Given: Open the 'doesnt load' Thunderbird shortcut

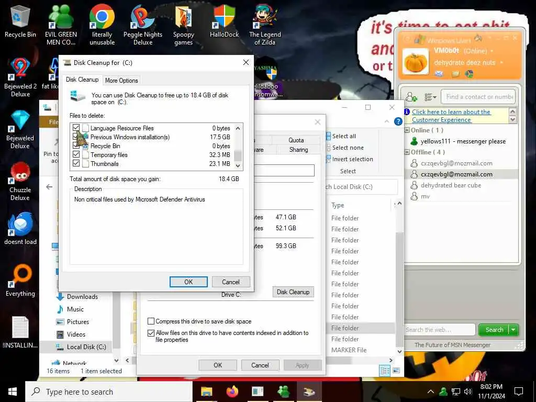Looking at the screenshot, I should click(20, 228).
